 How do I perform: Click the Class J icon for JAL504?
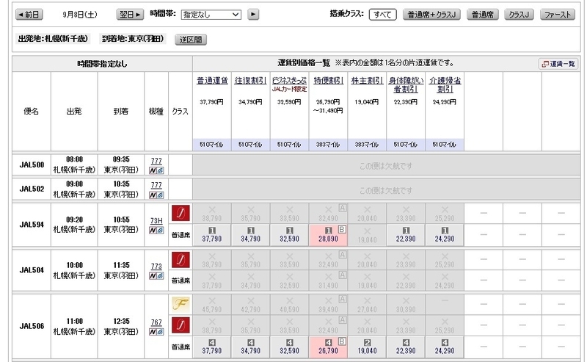pyautogui.click(x=181, y=260)
